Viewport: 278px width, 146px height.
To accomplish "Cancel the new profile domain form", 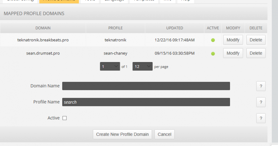I will click(164, 135).
